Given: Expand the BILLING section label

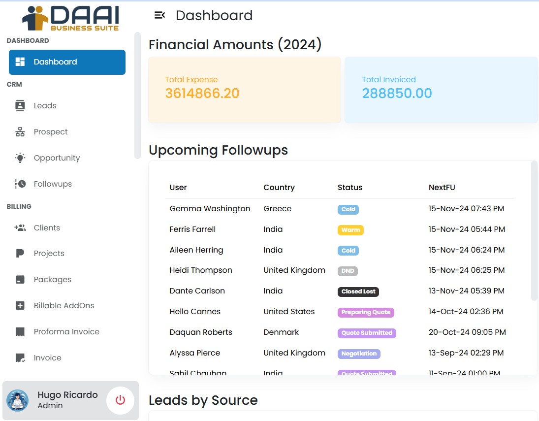Looking at the screenshot, I should tap(19, 206).
